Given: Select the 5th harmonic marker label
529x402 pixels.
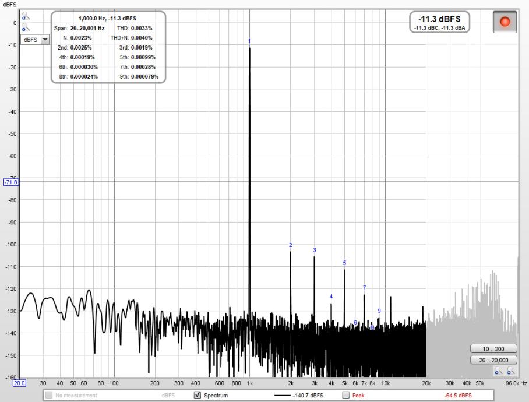Looking at the screenshot, I should click(x=344, y=263).
